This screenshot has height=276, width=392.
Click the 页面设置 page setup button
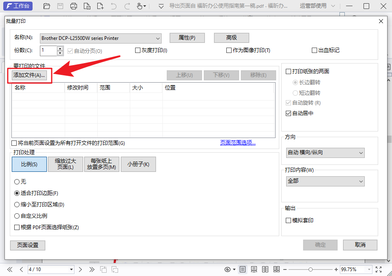[28, 245]
